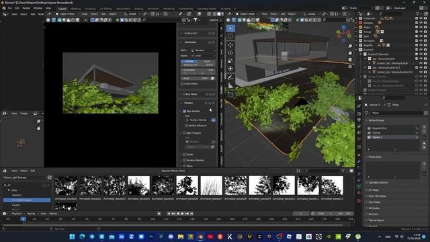430x242 pixels.
Task: Select the Transform tool in right viewport
Action: tap(230, 69)
